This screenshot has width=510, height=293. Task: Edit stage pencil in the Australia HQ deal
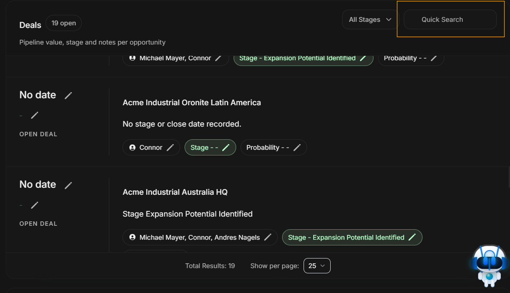[412, 238]
